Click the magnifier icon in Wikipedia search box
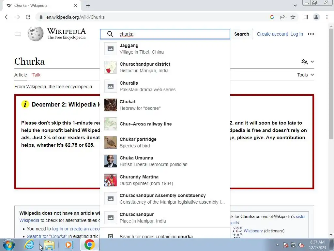Image resolution: width=334 pixels, height=251 pixels. (110, 34)
